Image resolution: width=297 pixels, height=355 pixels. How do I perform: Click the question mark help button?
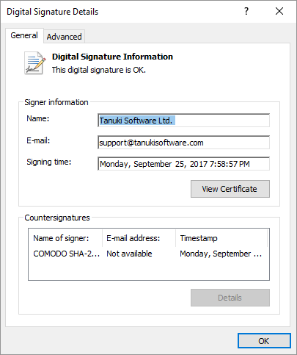(246, 11)
